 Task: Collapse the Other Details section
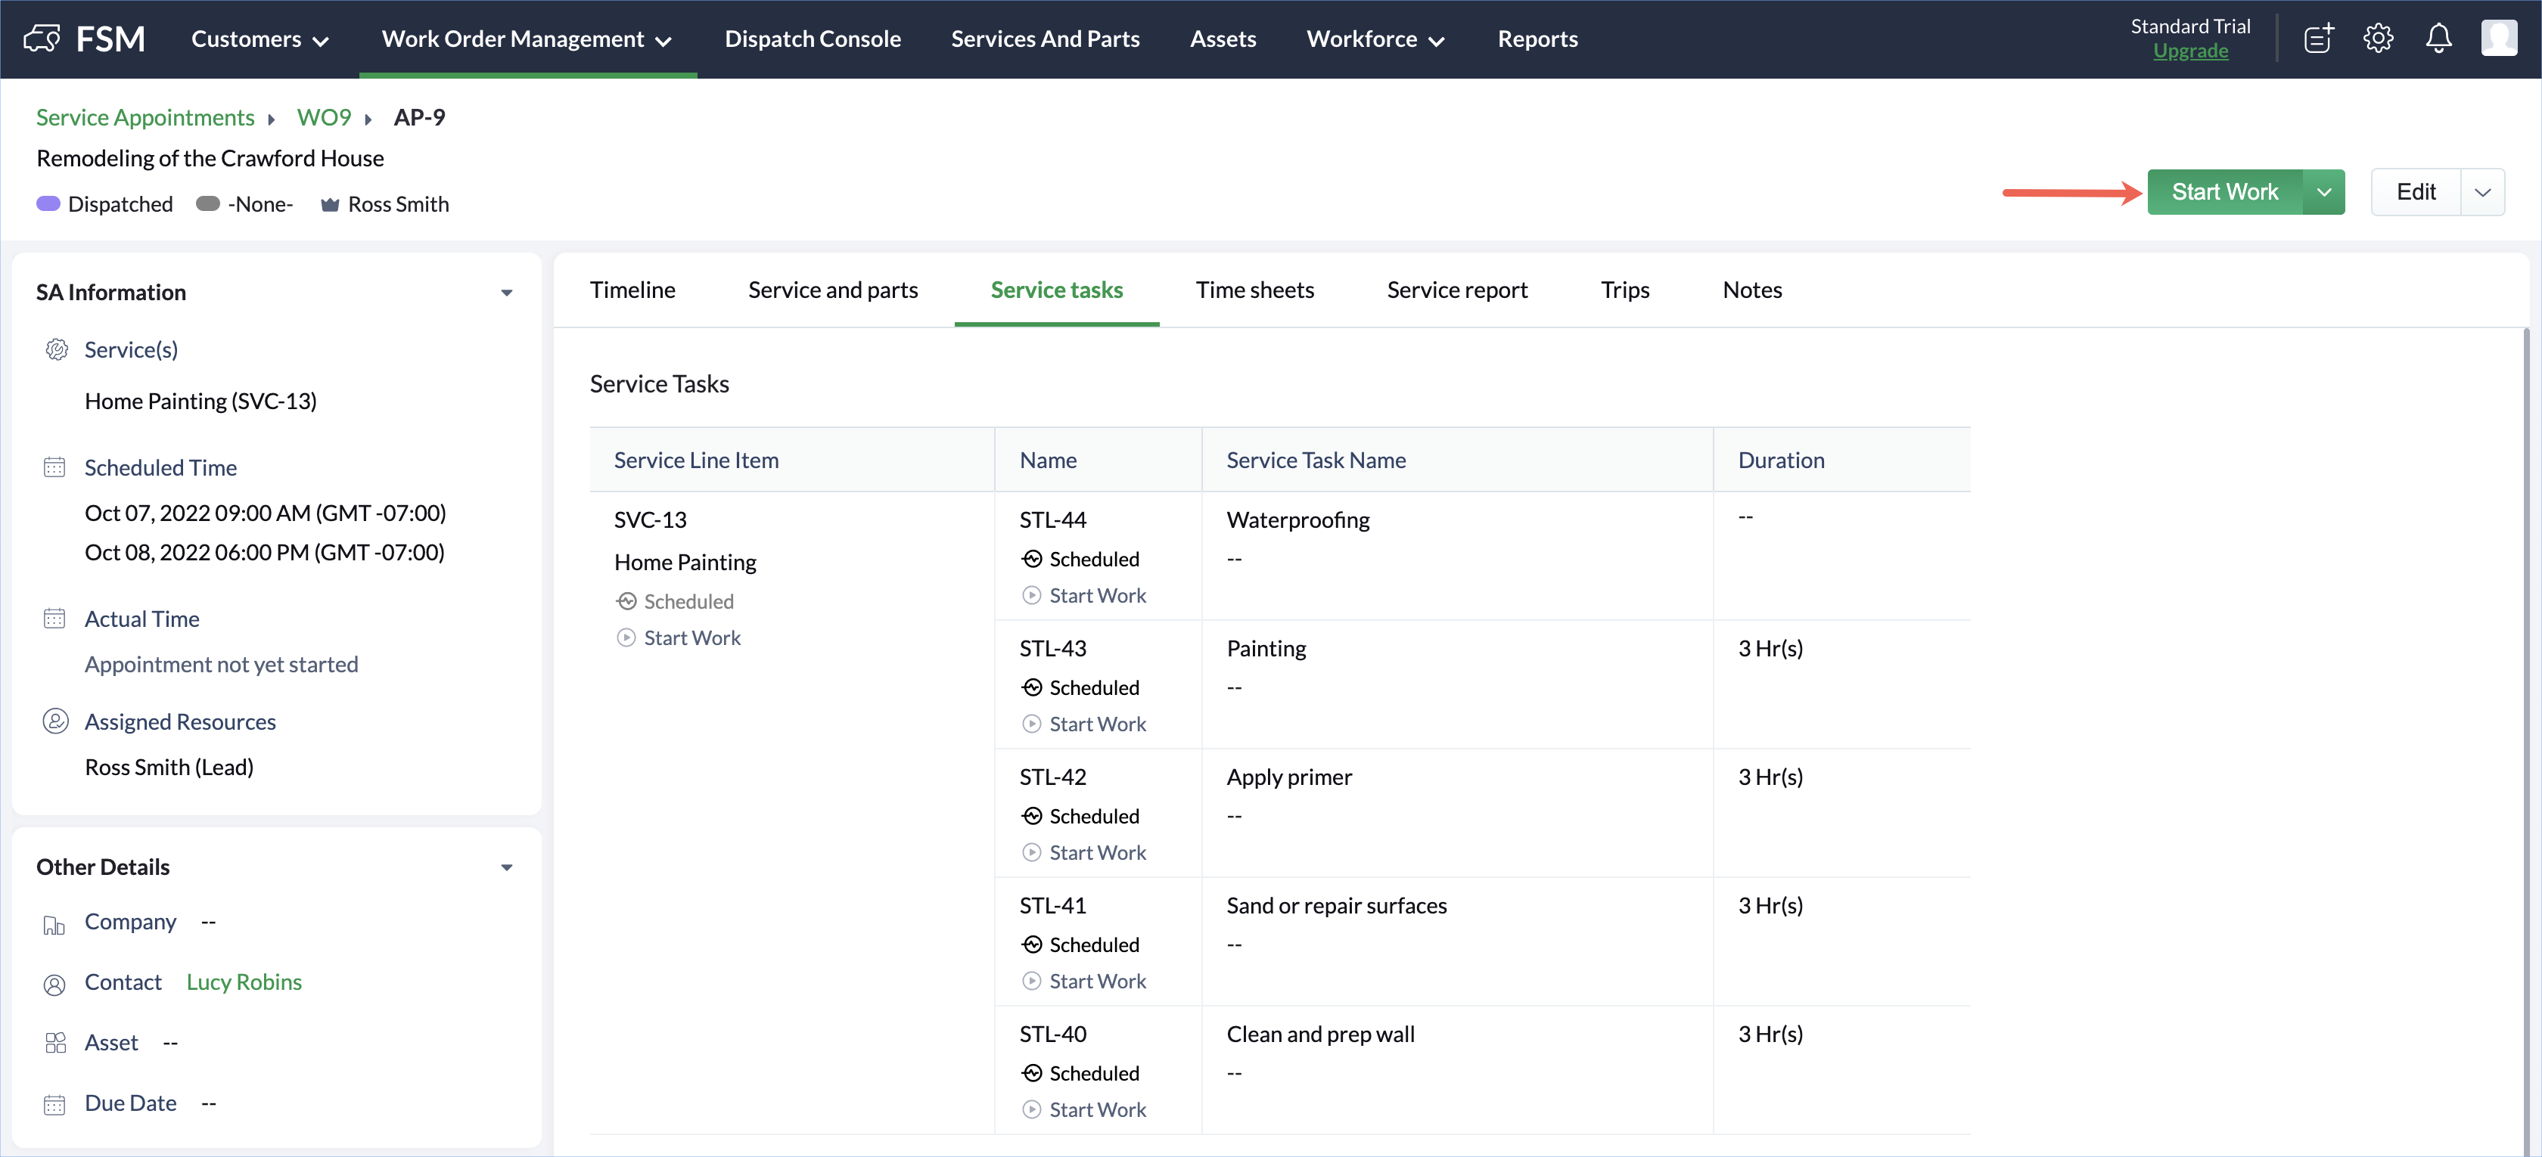click(x=506, y=868)
